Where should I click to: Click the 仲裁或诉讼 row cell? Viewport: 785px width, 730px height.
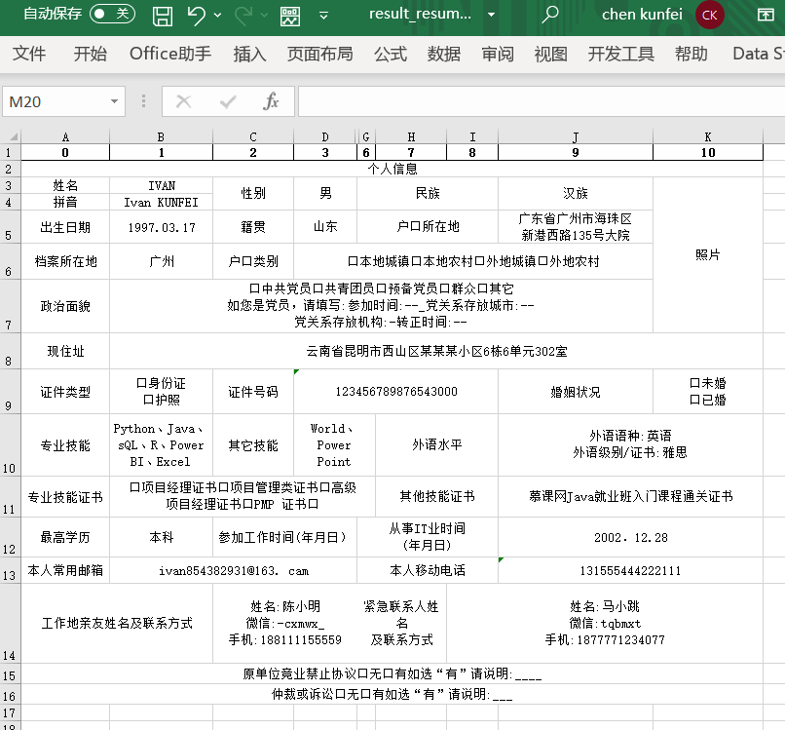pos(392,695)
